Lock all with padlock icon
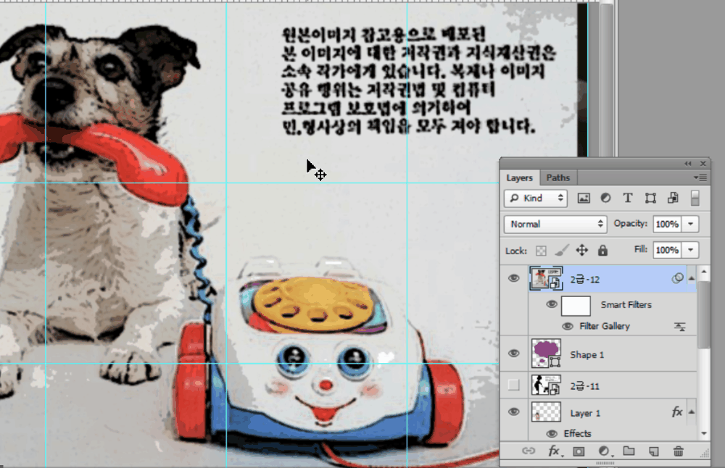725x468 pixels. (602, 251)
